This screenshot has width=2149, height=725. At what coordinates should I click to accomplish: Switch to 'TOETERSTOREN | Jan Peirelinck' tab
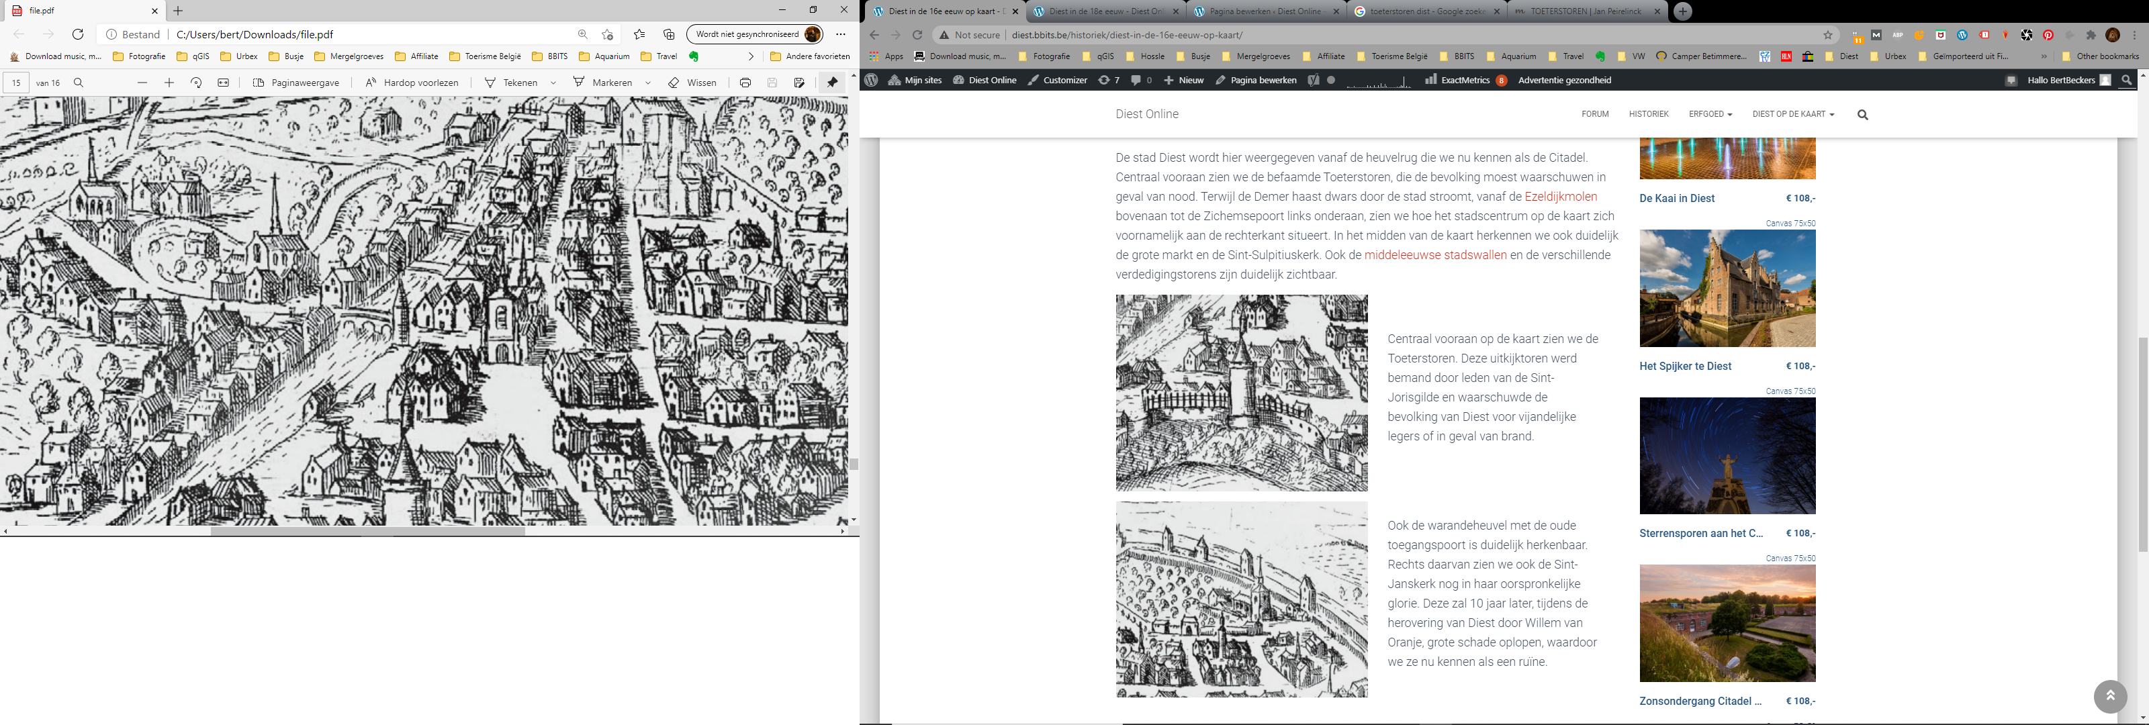[1587, 11]
